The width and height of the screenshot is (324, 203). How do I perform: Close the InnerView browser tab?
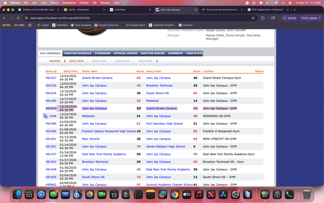(x=150, y=10)
